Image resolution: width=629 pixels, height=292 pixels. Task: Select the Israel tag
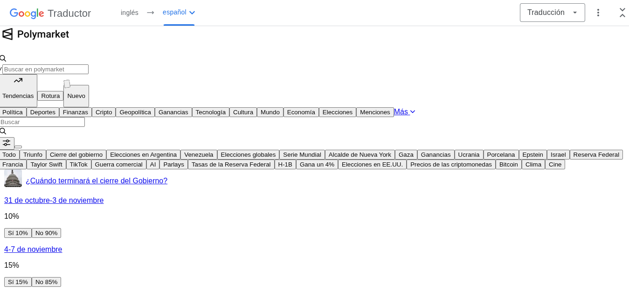pos(558,154)
